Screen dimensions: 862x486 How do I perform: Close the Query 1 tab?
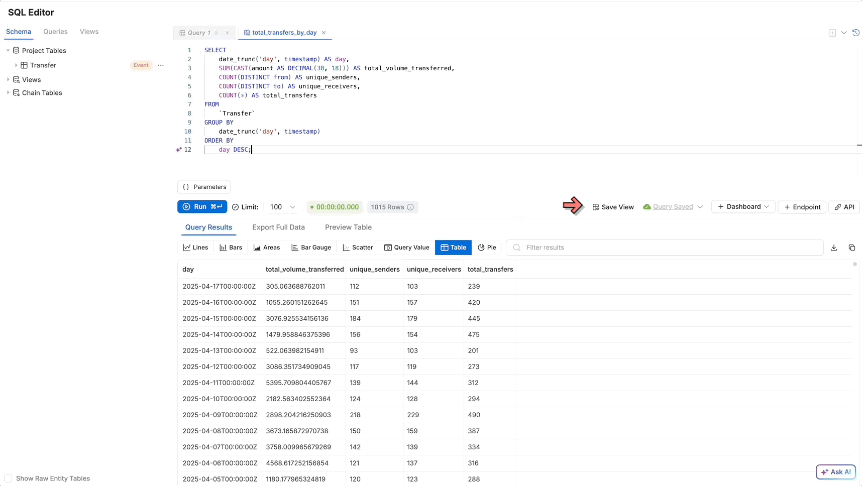click(228, 33)
